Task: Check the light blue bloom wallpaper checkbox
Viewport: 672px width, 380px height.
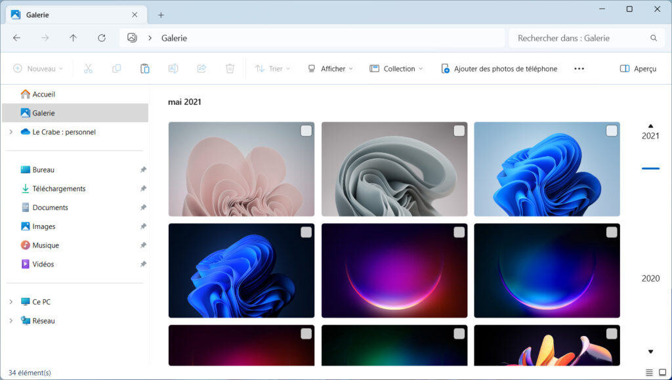Action: [x=612, y=131]
